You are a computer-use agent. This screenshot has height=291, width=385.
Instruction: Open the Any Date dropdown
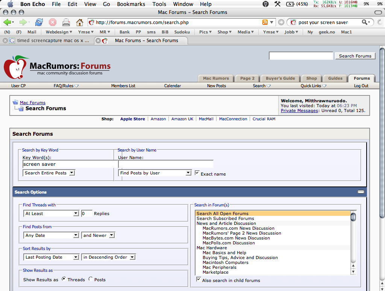51,235
